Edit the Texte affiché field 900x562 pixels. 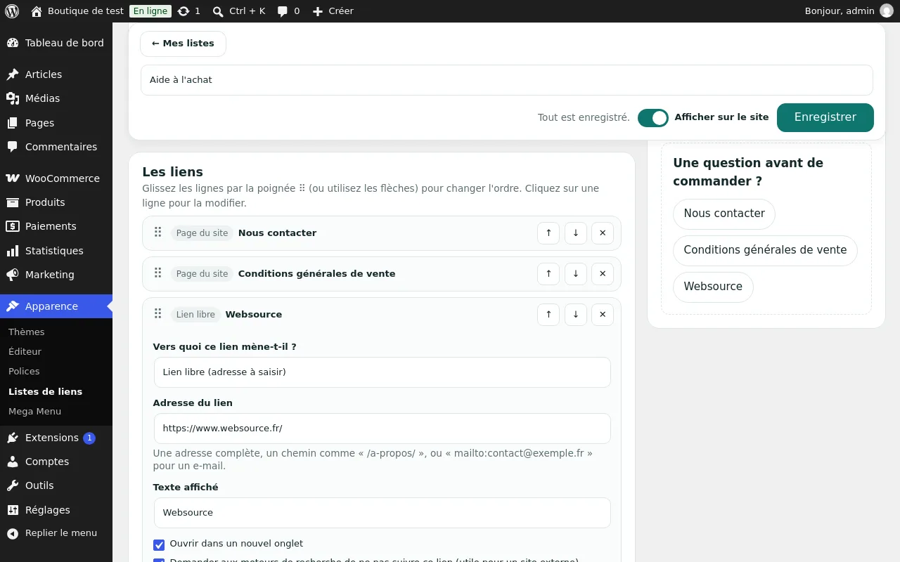(382, 513)
